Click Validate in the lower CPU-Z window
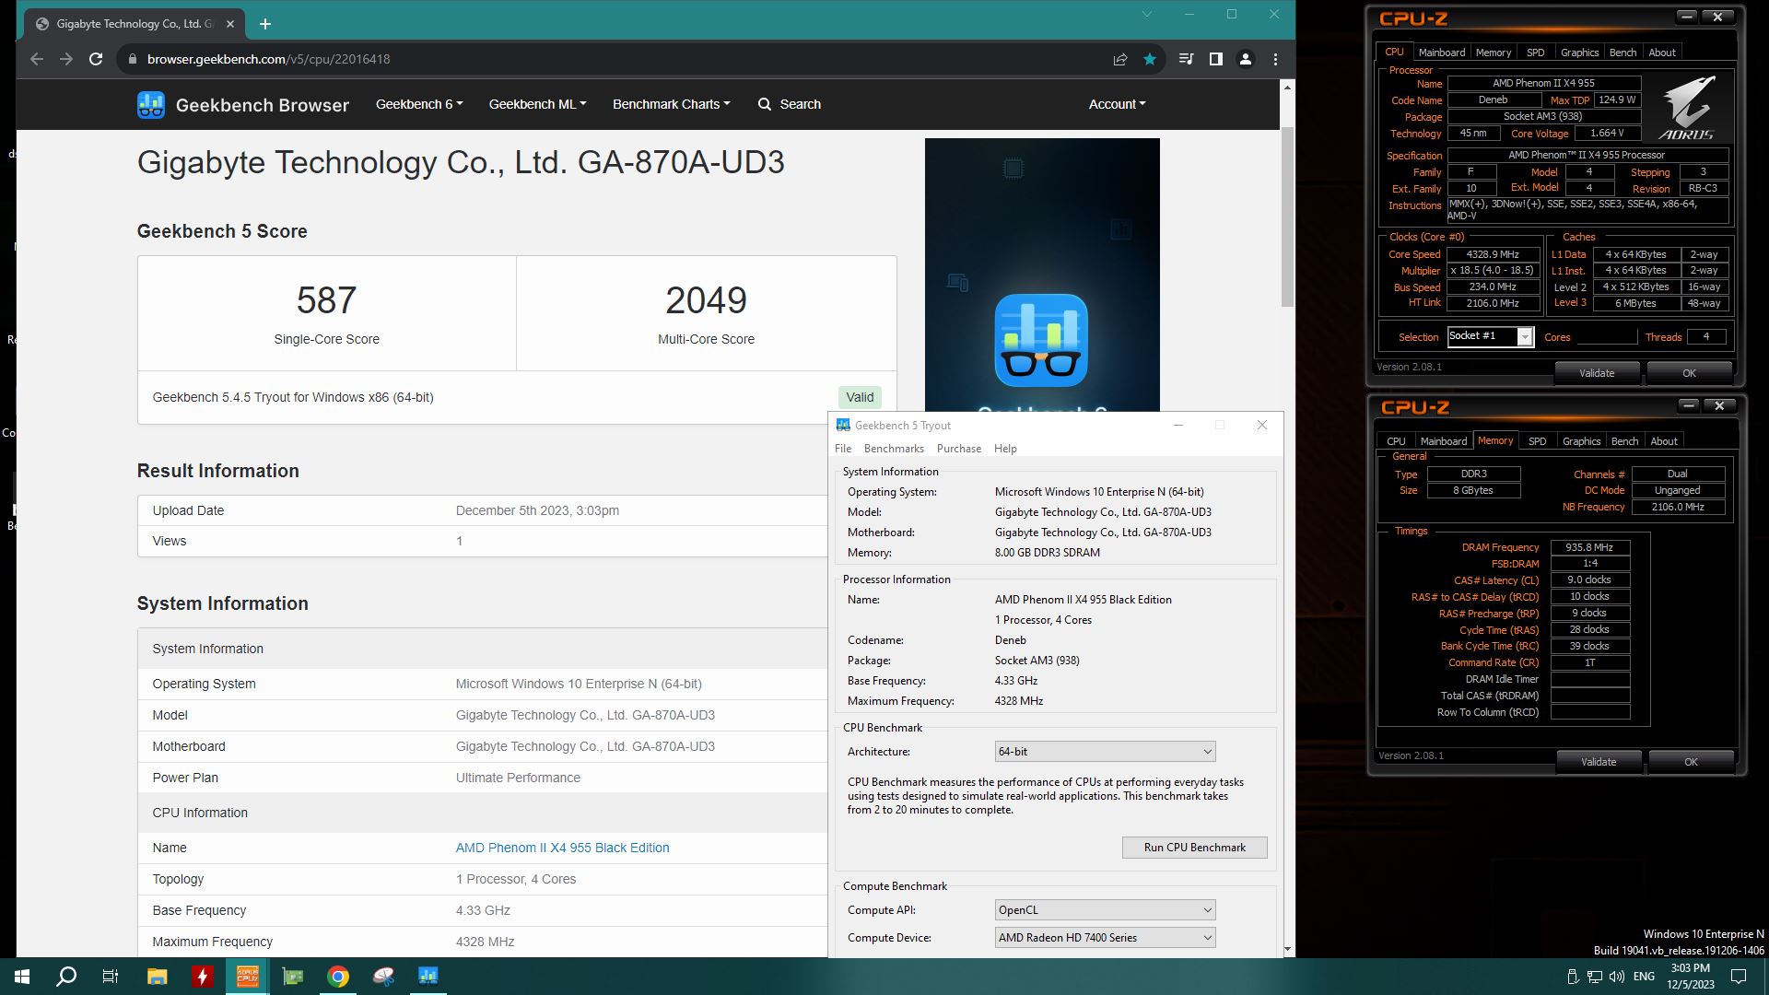Screen dimensions: 1769x995 coord(1599,762)
